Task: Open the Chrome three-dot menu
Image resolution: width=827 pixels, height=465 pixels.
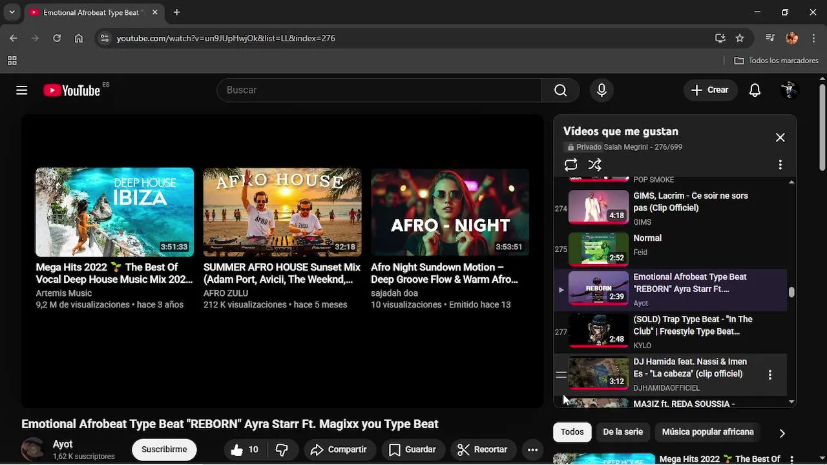Action: [x=813, y=38]
